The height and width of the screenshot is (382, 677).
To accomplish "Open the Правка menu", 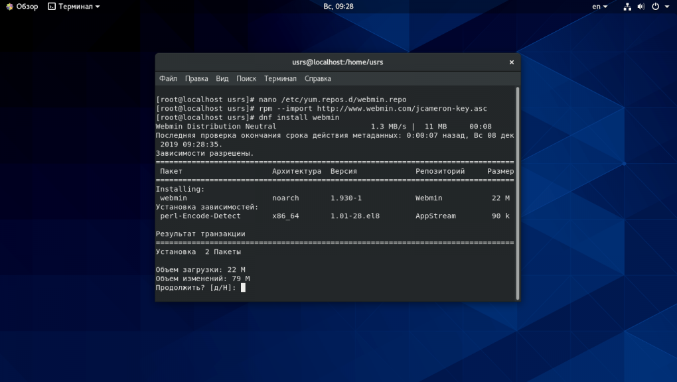I will [x=196, y=78].
